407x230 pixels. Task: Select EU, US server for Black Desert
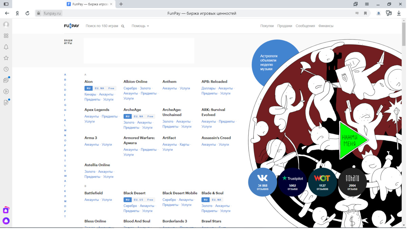(x=138, y=200)
